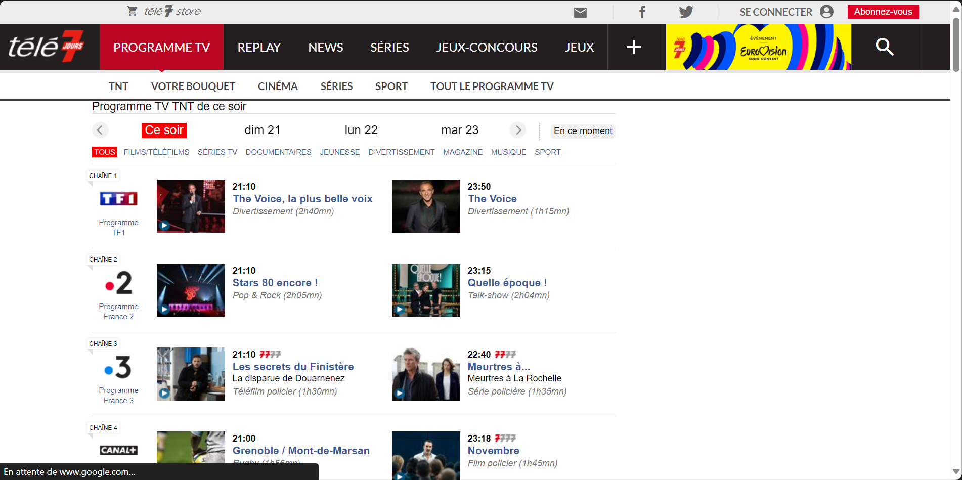Open the REPLAY menu item
Screen dimensions: 962x480
click(259, 47)
